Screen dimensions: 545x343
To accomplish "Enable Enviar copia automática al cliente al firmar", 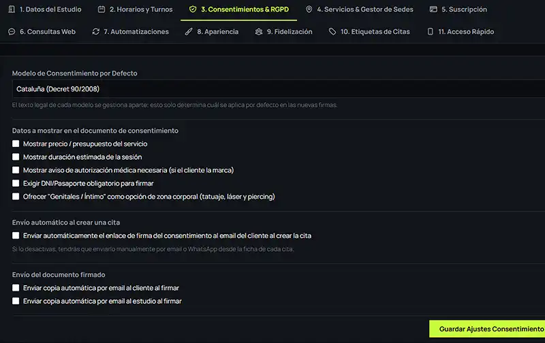I will (16, 288).
